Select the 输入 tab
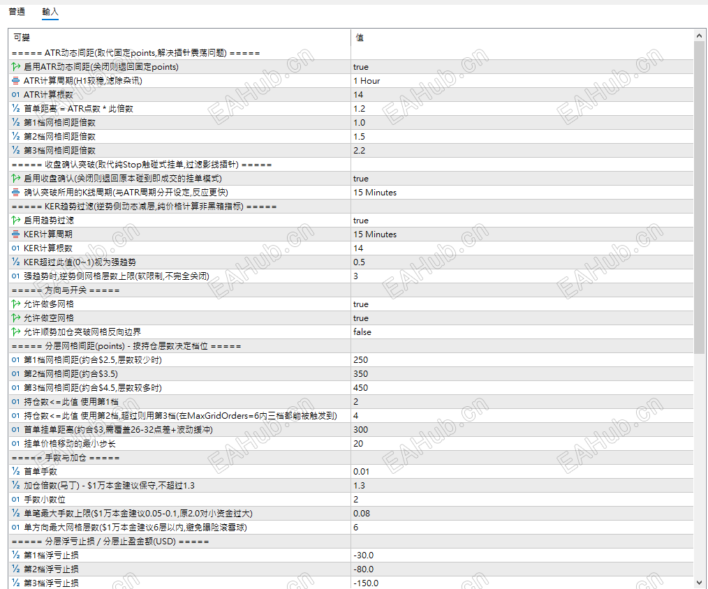 point(50,12)
